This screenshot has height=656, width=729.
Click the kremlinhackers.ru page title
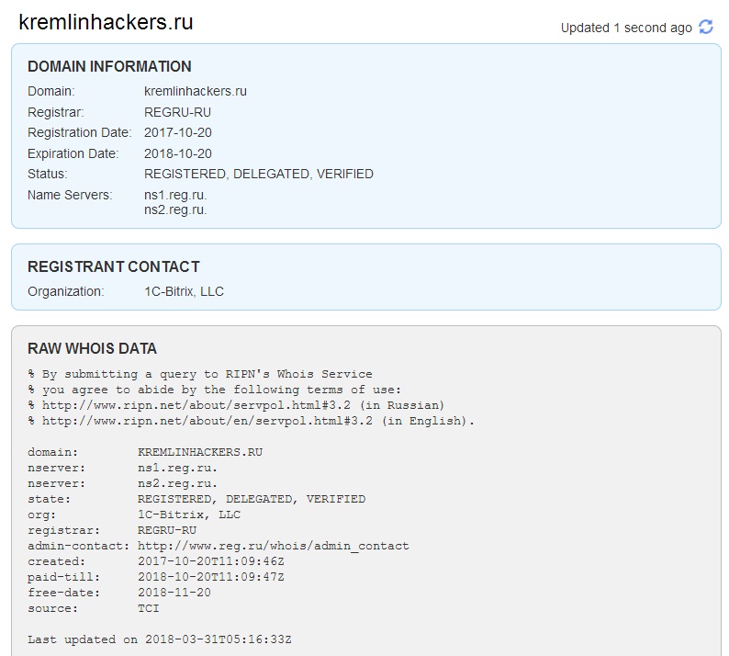106,23
